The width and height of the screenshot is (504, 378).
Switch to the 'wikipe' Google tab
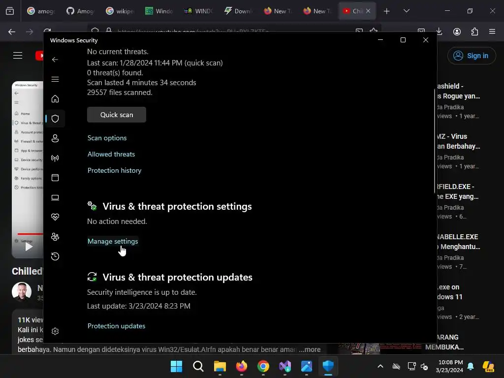point(120,11)
